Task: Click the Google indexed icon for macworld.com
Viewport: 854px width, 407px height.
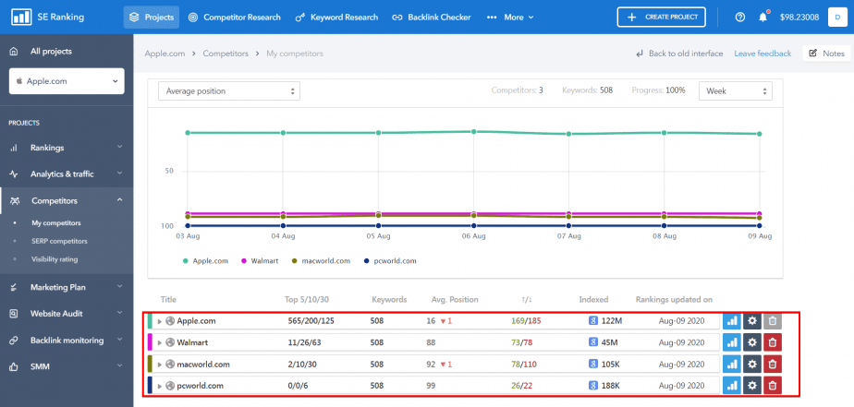Action: click(593, 364)
